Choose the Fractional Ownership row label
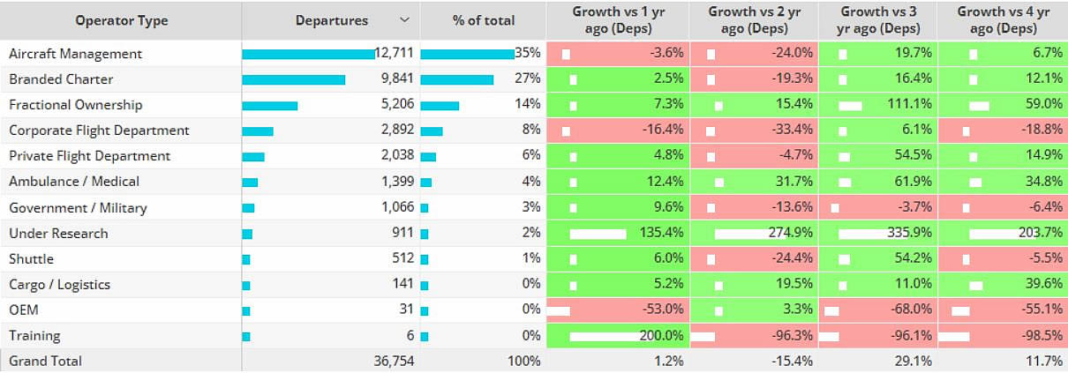This screenshot has height=373, width=1068. pyautogui.click(x=75, y=105)
